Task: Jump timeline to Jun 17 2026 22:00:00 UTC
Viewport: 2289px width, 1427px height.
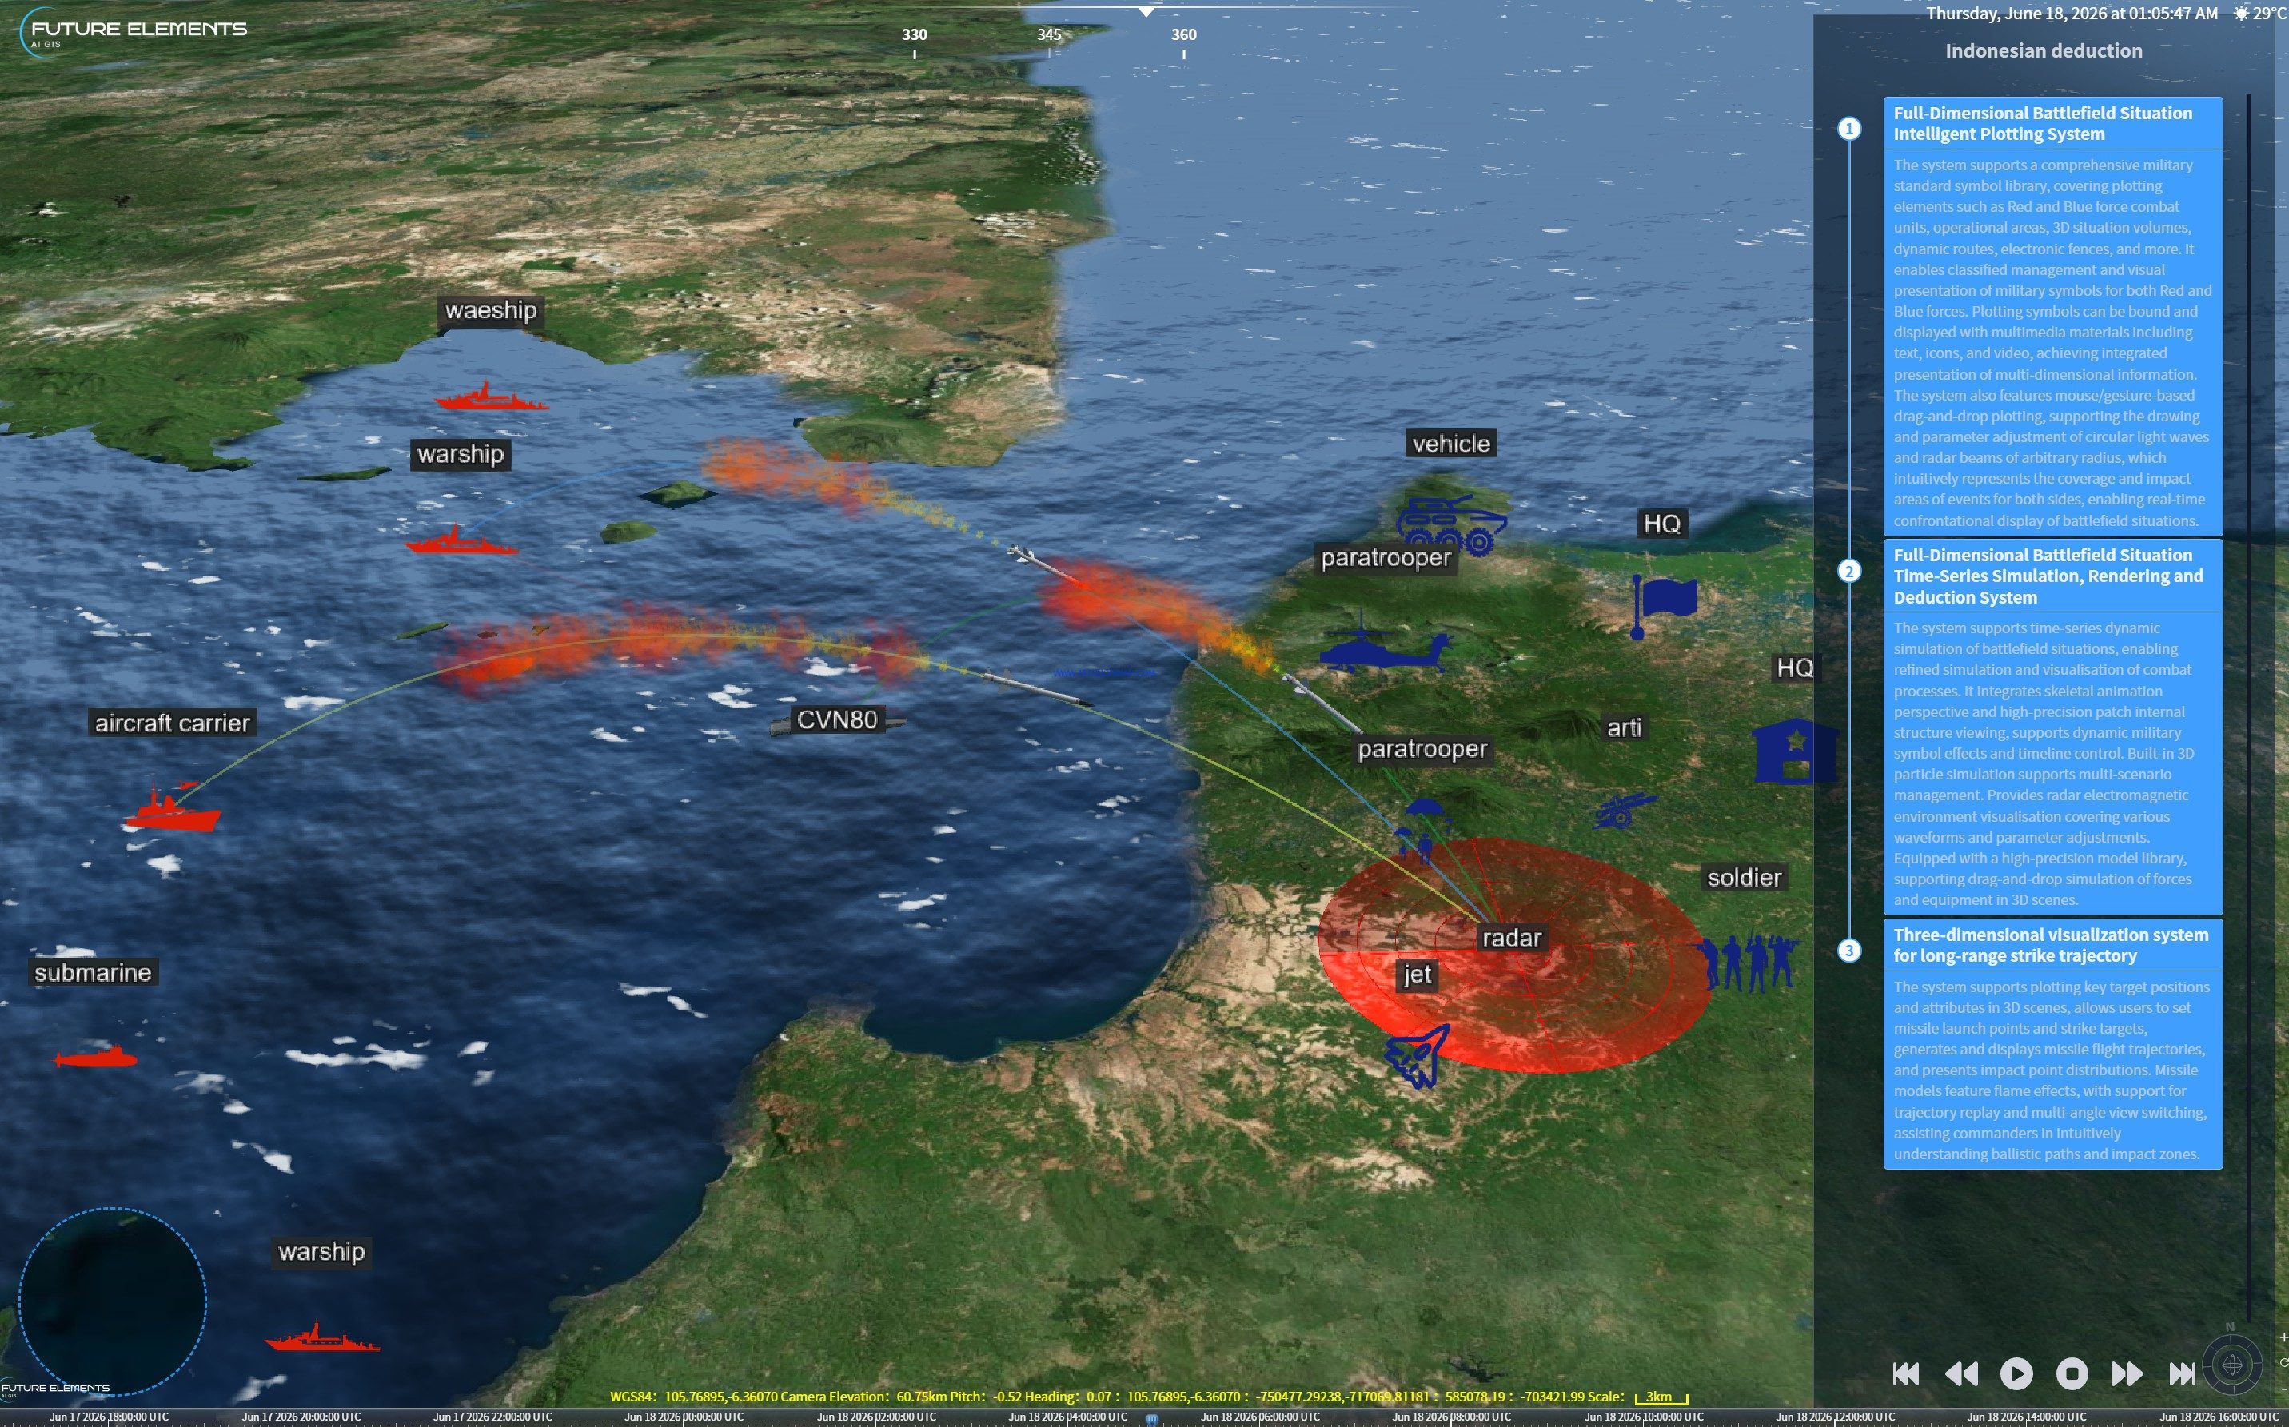Action: 493,1417
